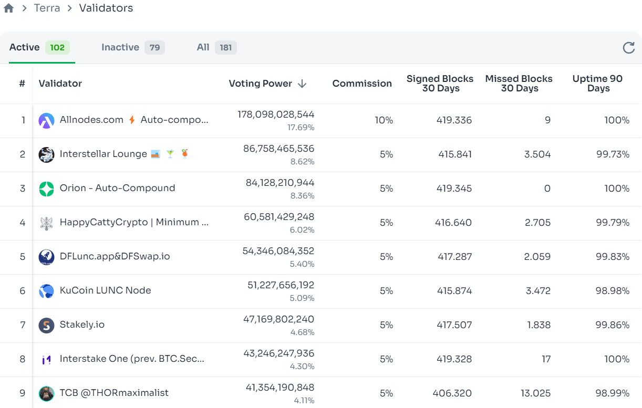Click Validators in the breadcrumb
The image size is (642, 408).
coord(106,8)
